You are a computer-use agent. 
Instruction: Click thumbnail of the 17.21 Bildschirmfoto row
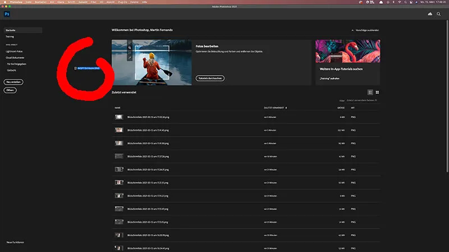click(x=119, y=183)
